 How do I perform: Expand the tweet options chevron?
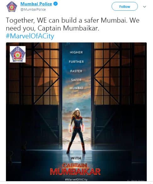(145, 7)
